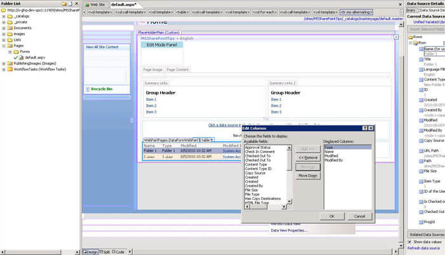Screen dimensions: 445x255
Task: Switch to the Web Site tab
Action: pos(95,4)
